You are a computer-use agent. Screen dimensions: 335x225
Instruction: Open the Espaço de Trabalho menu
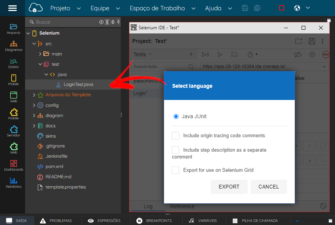163,8
